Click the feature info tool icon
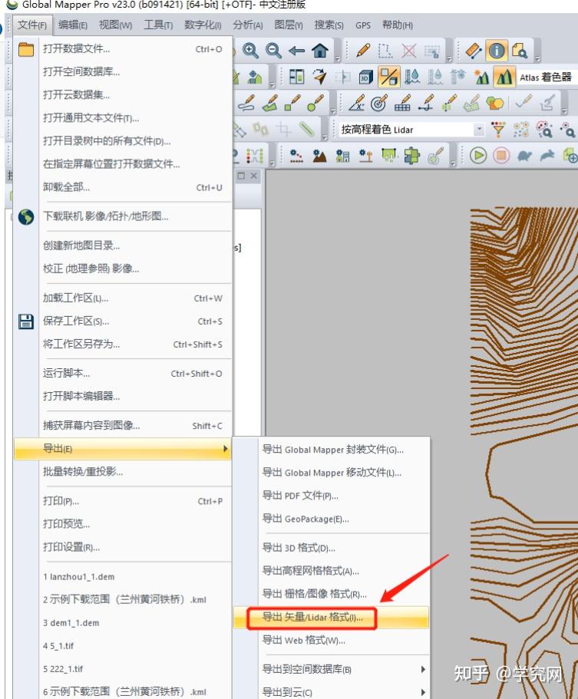The image size is (578, 699). (x=497, y=51)
